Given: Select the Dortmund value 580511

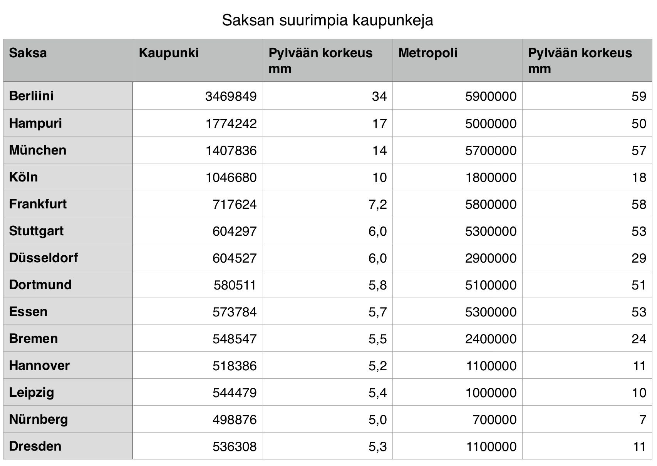Looking at the screenshot, I should 235,285.
